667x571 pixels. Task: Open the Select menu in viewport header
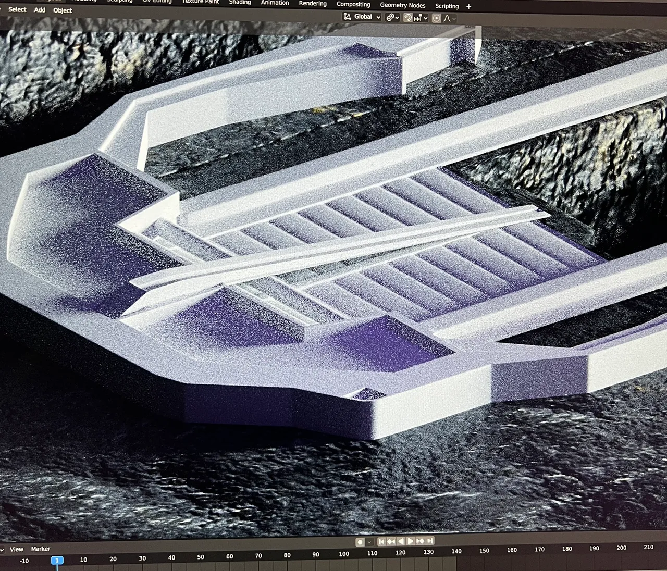[x=17, y=9]
